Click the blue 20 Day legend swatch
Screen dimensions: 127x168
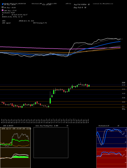3,4
